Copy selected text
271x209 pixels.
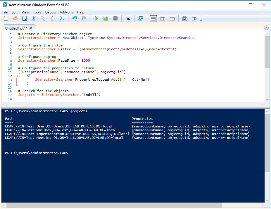coord(43,18)
